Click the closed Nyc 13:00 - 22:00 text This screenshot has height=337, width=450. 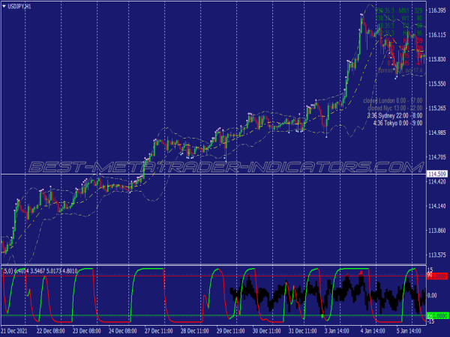392,109
